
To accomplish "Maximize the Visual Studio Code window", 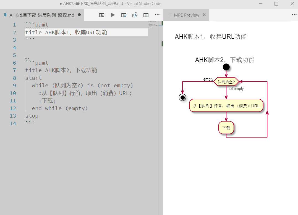I will pyautogui.click(x=276, y=4).
